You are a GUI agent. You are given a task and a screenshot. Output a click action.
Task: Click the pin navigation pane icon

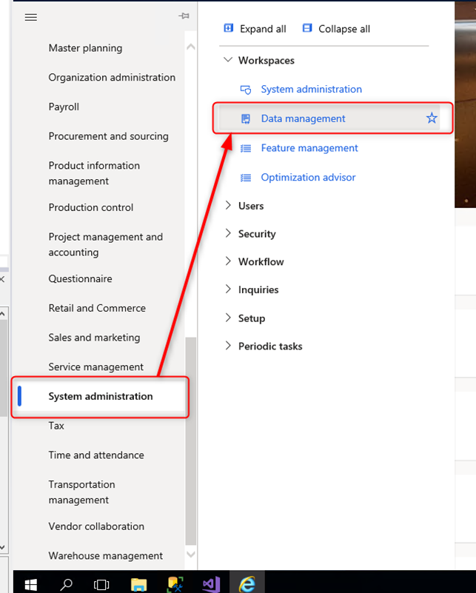point(184,16)
